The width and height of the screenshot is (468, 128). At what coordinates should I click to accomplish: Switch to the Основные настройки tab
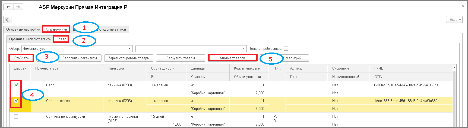click(x=23, y=29)
